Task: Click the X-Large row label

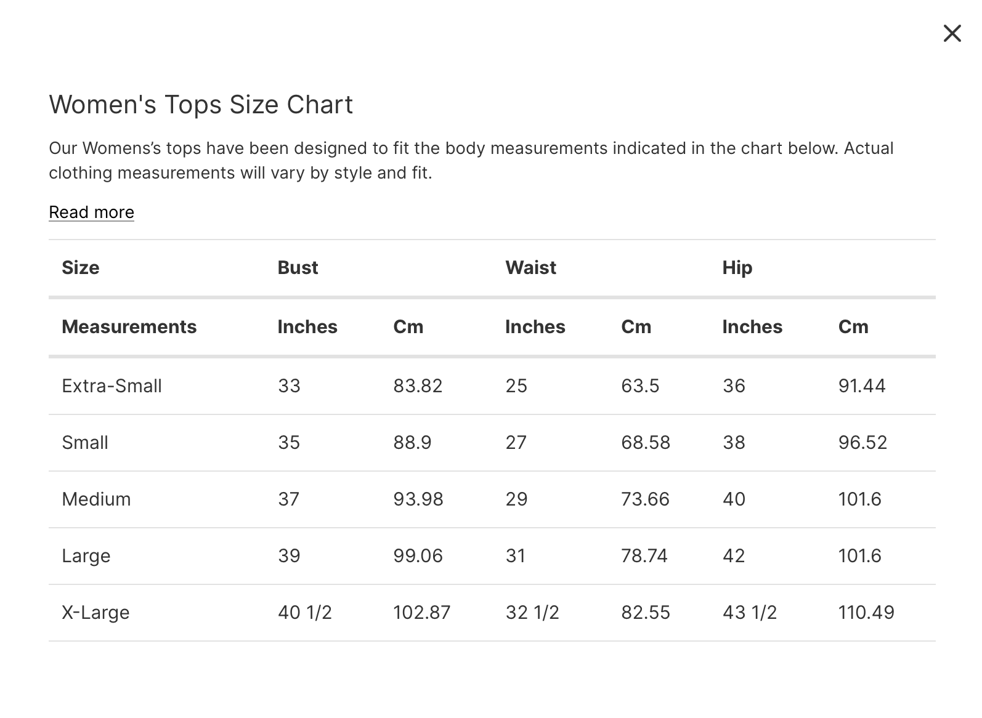Action: (95, 613)
